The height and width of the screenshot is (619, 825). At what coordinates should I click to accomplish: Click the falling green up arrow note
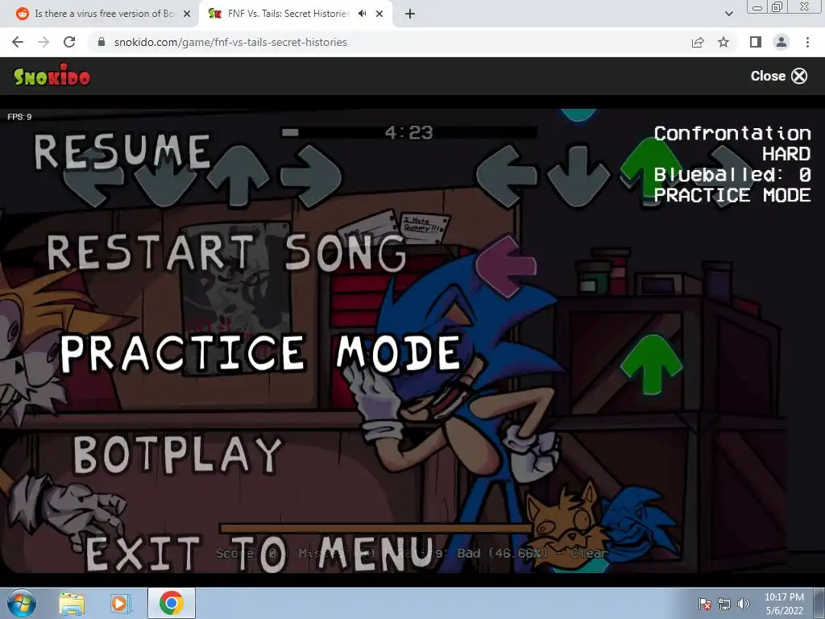651,364
